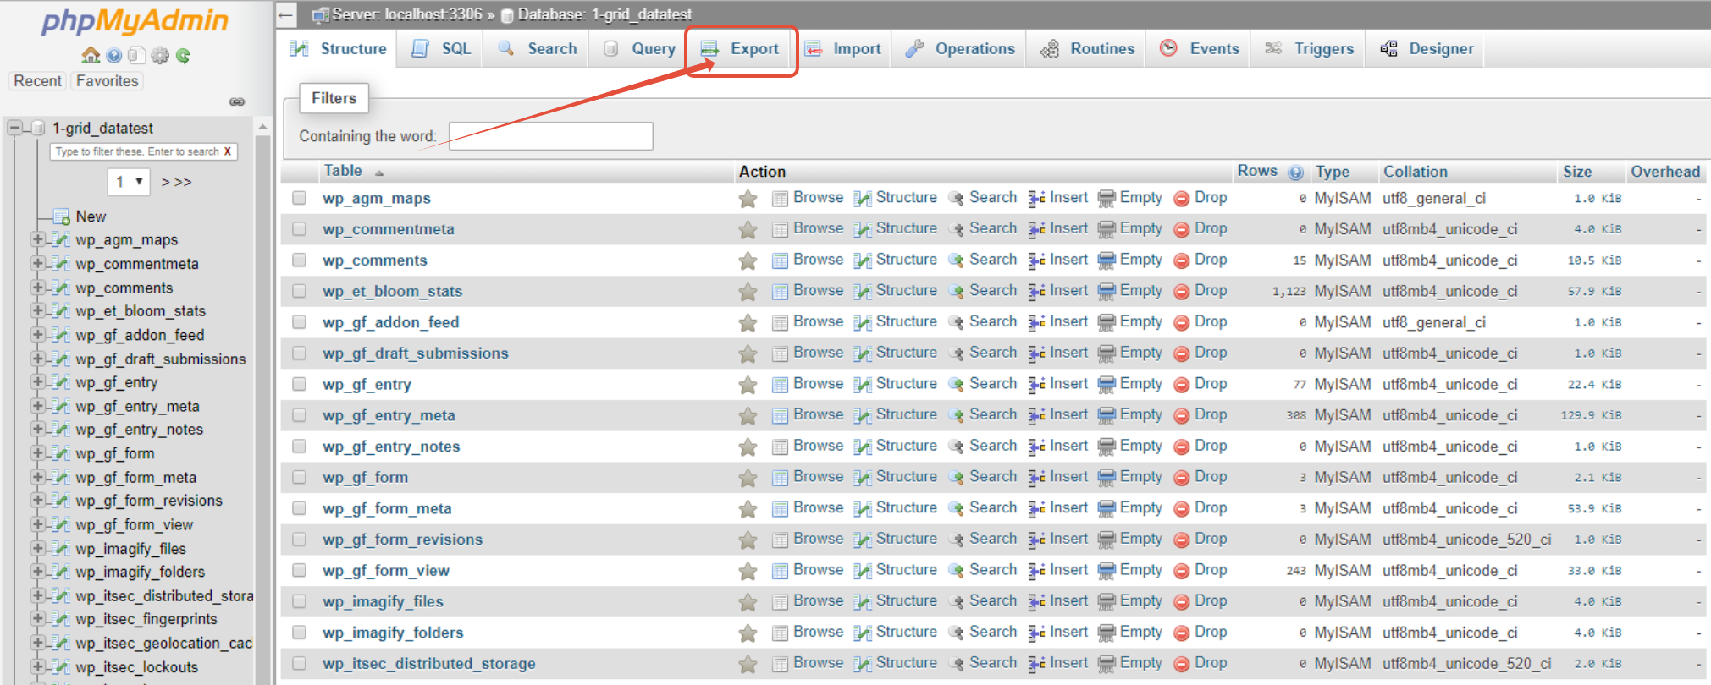The width and height of the screenshot is (1711, 685).
Task: Click Search icon in wp_gf_addon_feed row
Action: pos(956,322)
